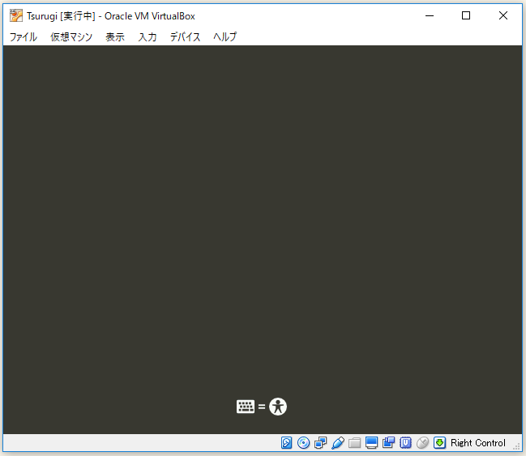Open the 仮想マシン menu

click(71, 36)
